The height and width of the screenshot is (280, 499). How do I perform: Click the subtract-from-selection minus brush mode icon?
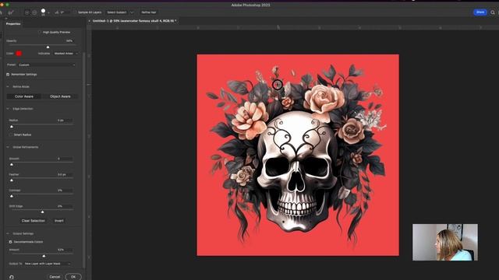[x=34, y=12]
